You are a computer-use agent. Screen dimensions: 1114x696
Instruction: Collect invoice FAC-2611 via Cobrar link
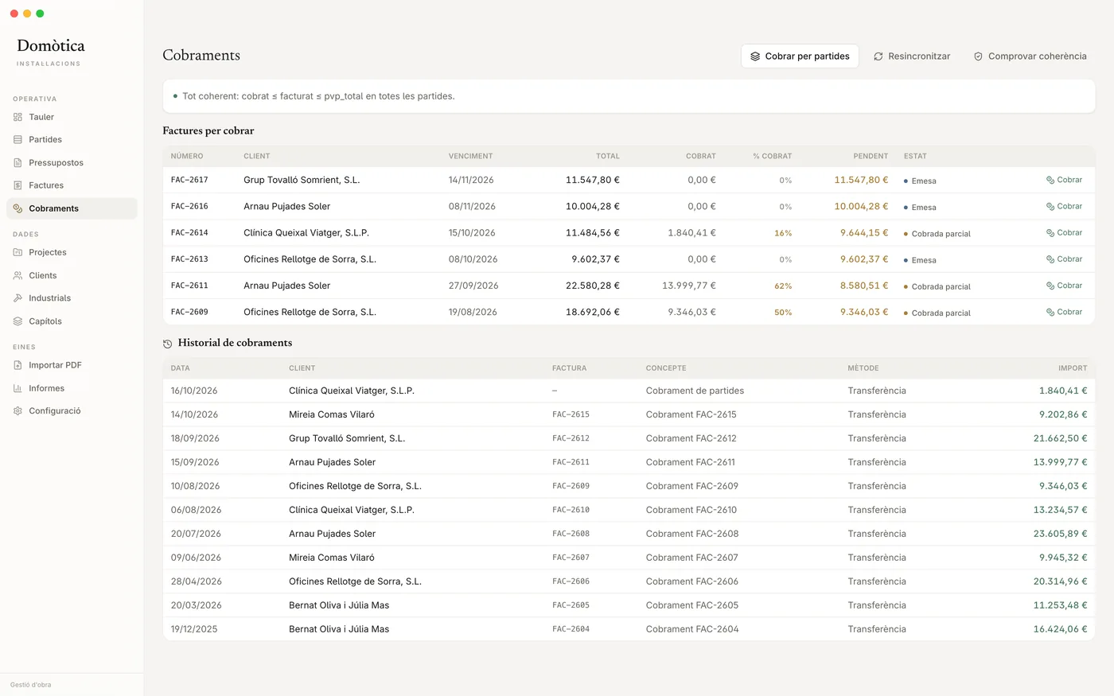(x=1064, y=286)
